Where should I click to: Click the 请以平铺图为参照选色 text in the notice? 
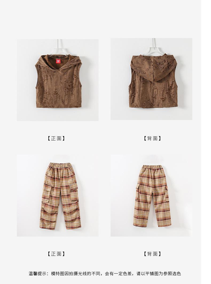[159, 274]
